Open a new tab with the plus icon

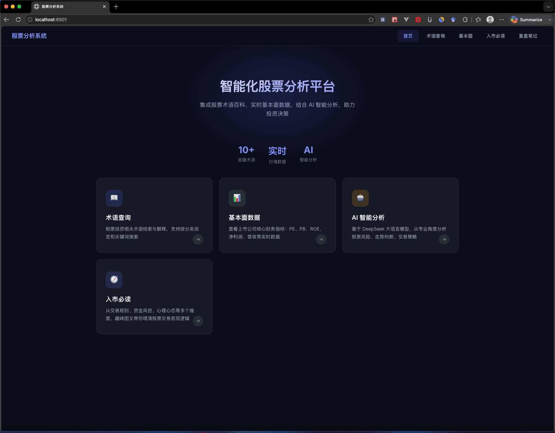[116, 7]
